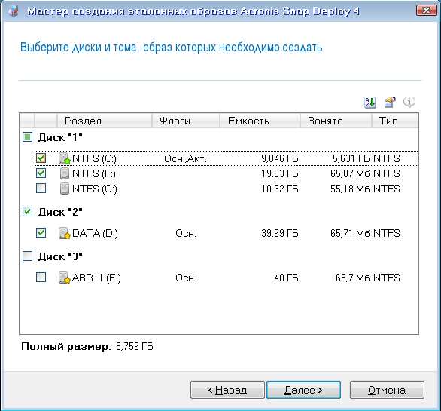
Task: Select the NTFS (C:) row label
Action: (94, 158)
